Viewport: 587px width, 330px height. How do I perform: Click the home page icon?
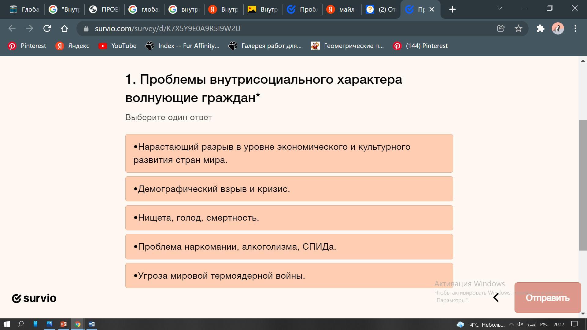(x=64, y=28)
